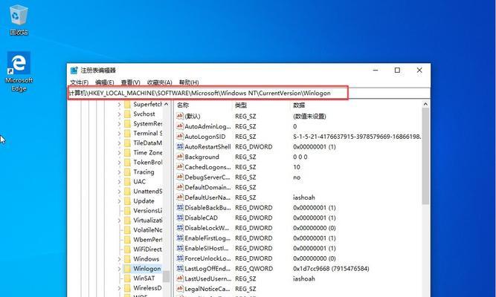Screen dimensions: 496x297
Task: Select the Background value icon
Action: (180, 157)
